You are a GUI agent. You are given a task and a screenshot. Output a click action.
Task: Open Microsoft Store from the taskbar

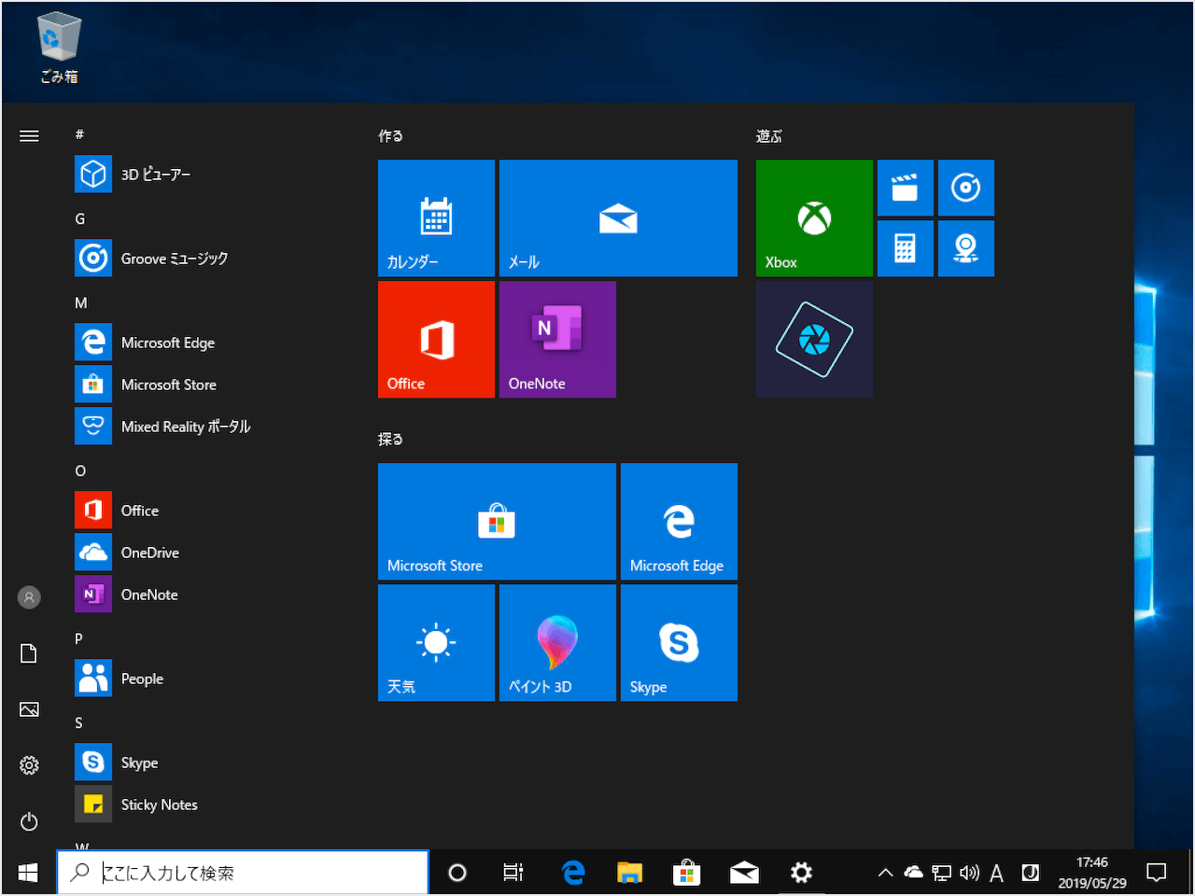[x=687, y=873]
